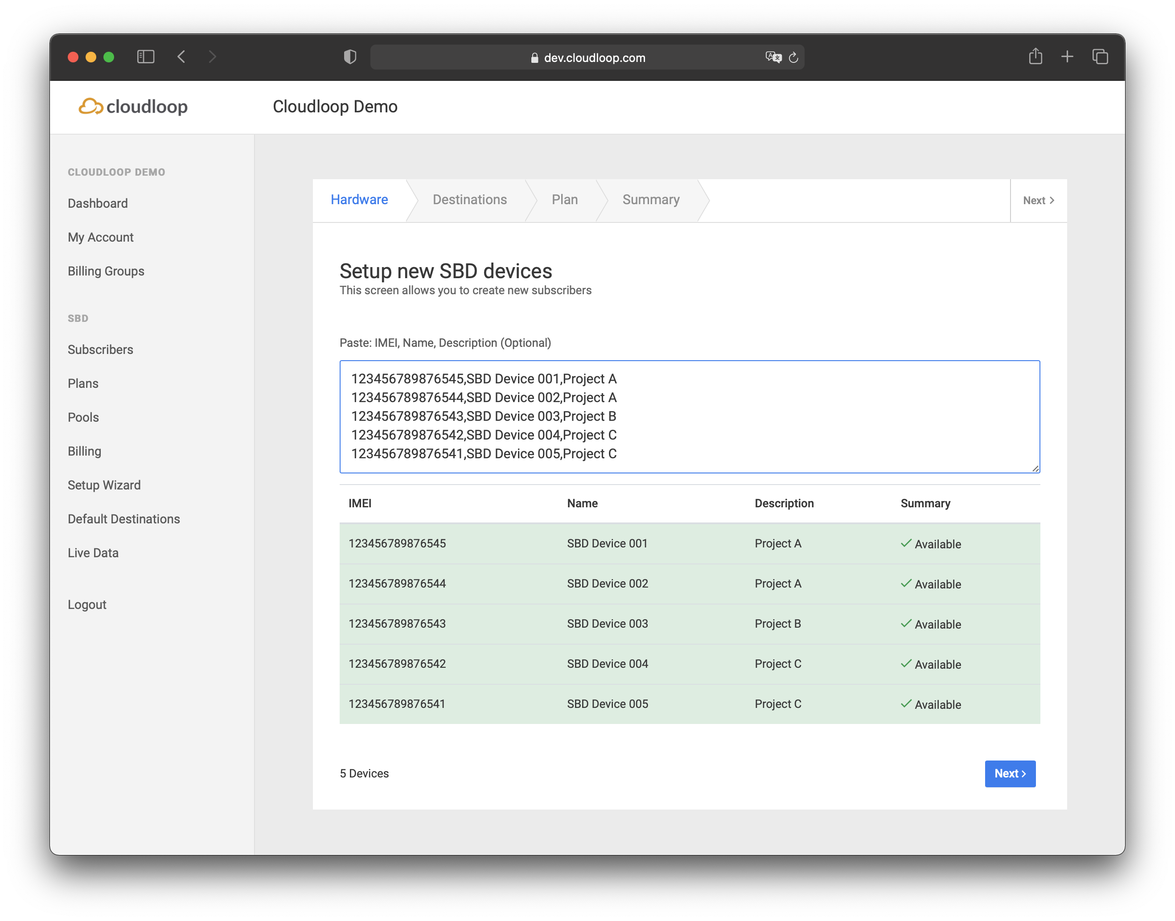Click the Cloudloop logo icon
The height and width of the screenshot is (921, 1175).
coord(90,106)
